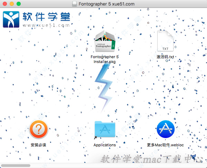The width and height of the screenshot is (207, 168).
Task: Click the '安装必读' label text
Action: click(x=38, y=145)
